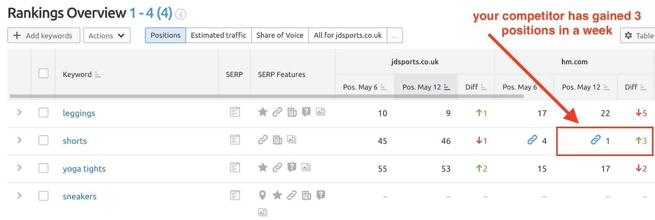
Task: Click people also ask icon in sneakers row
Action: point(321,195)
